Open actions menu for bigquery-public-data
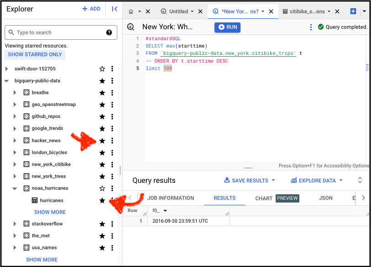The image size is (371, 267). 112,80
